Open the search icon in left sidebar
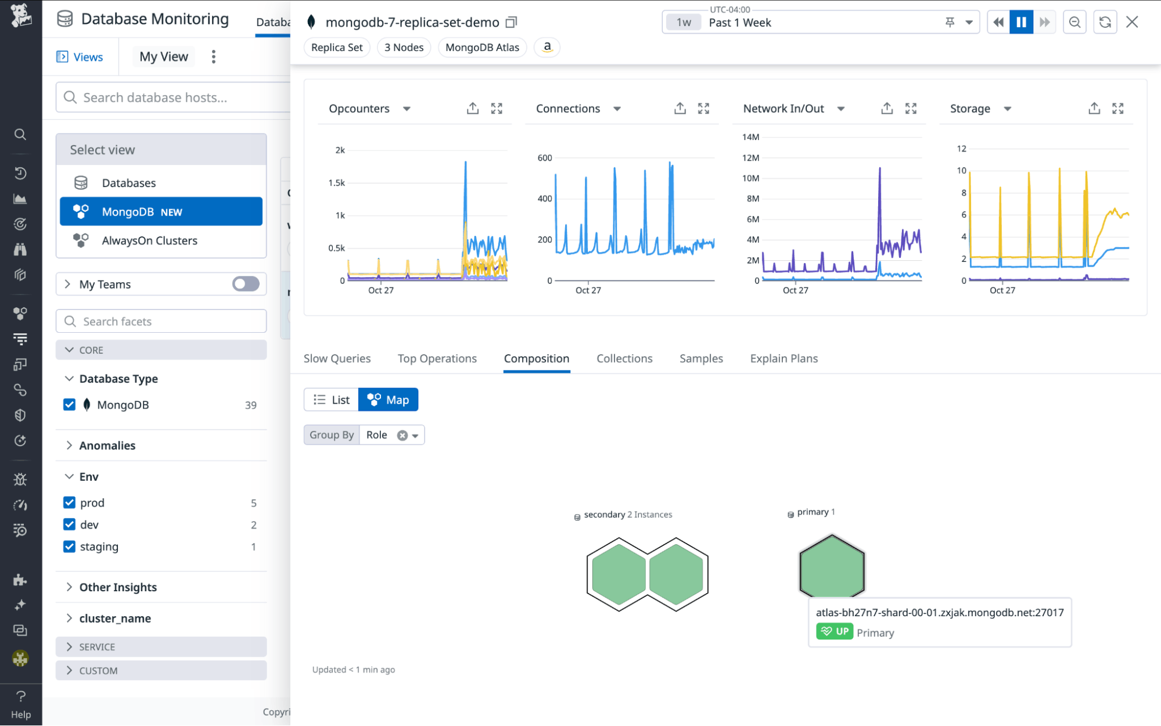The height and width of the screenshot is (726, 1161). pos(20,135)
